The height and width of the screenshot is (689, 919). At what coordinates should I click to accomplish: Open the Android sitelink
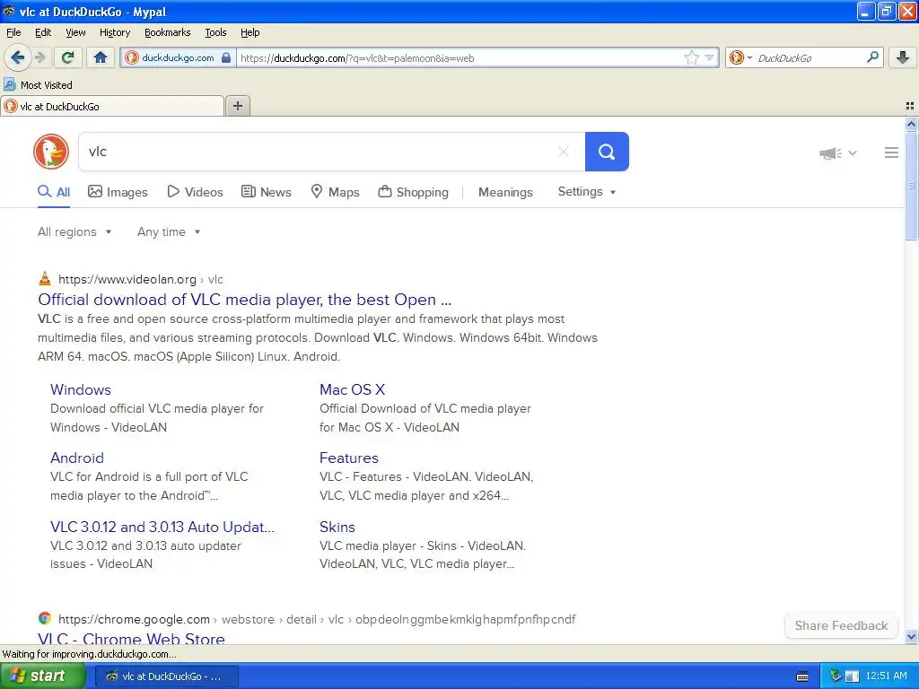tap(77, 458)
